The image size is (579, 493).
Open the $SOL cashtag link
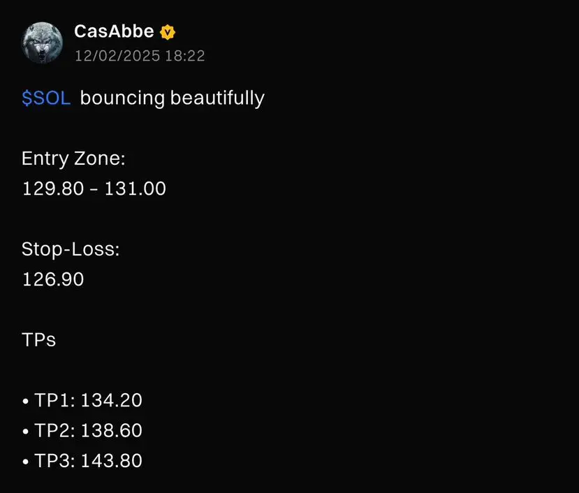coord(46,98)
